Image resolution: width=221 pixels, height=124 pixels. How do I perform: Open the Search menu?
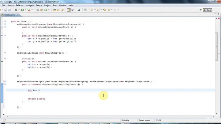[39, 6]
